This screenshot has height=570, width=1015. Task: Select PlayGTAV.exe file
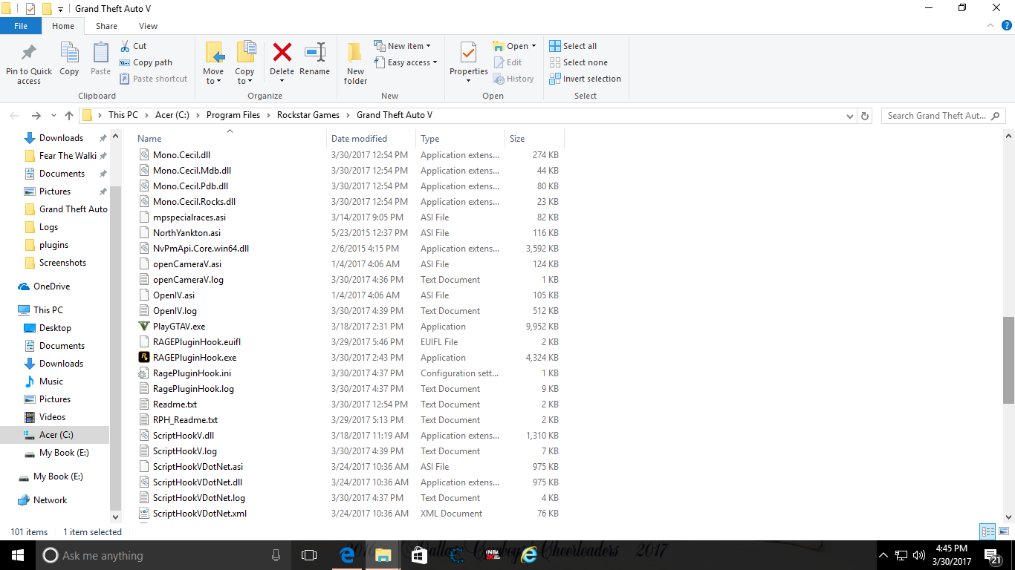pyautogui.click(x=179, y=327)
